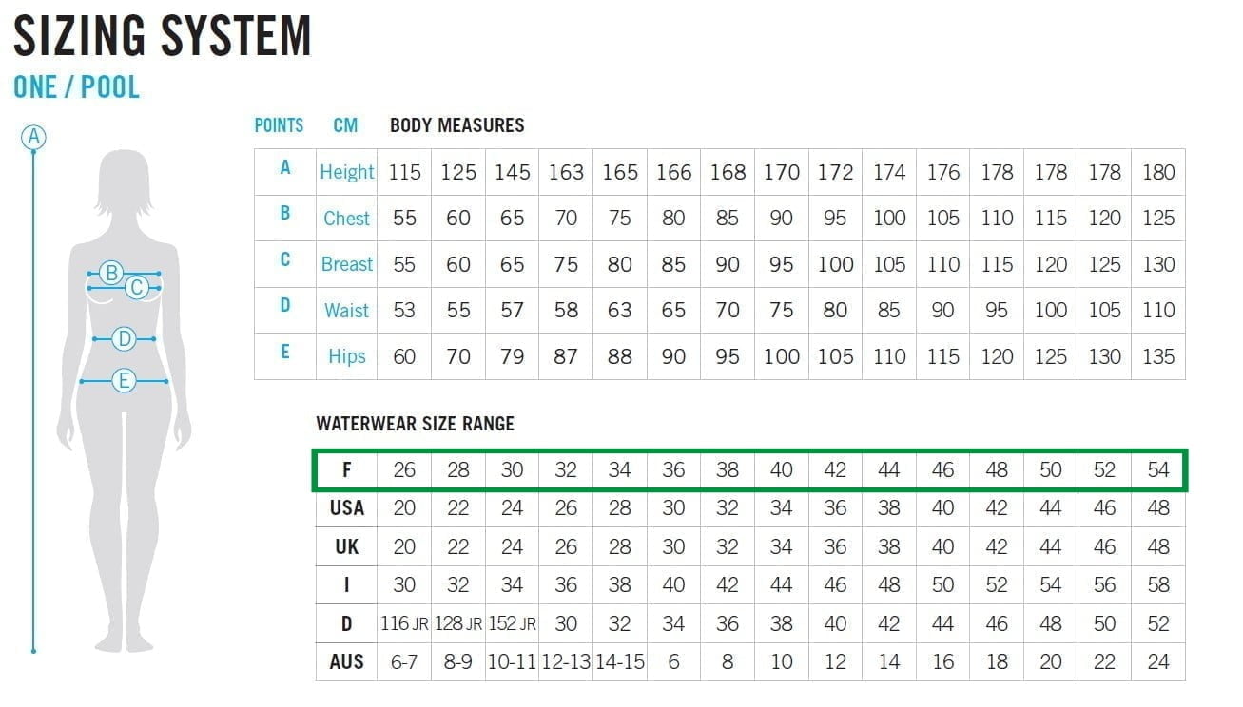Screen dimensions: 1243x707
Task: Click the WATERWEAR SIZE RANGE heading
Action: 415,424
